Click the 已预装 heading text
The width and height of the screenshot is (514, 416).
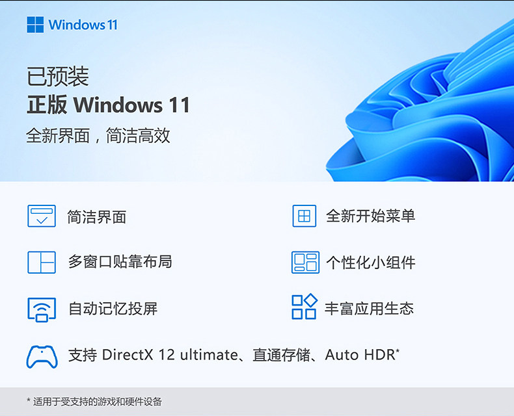[58, 76]
